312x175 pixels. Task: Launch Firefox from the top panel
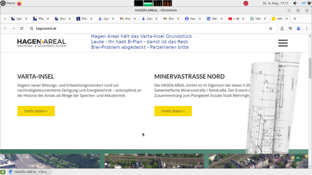[x=19, y=3]
